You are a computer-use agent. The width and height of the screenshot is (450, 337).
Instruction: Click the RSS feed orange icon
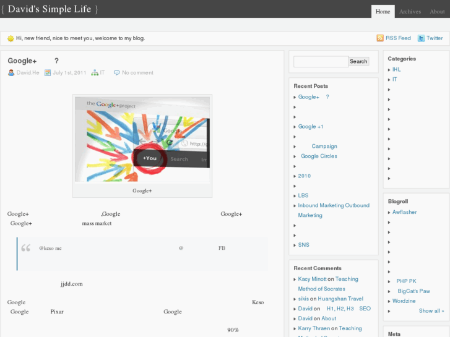click(380, 38)
